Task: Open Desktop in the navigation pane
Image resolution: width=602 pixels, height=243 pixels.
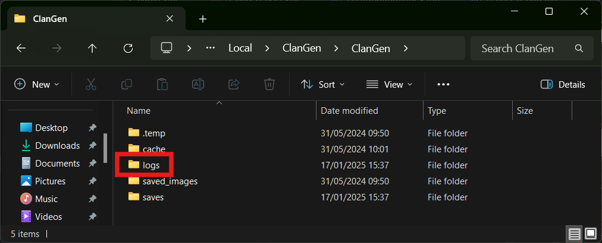Action: [51, 128]
